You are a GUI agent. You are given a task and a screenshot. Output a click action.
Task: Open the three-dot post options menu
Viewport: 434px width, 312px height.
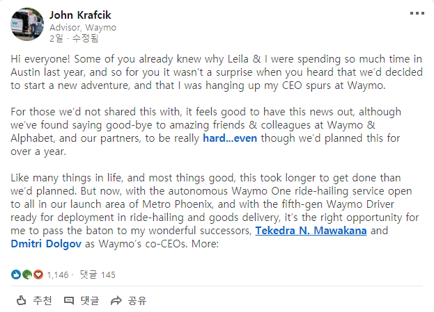pyautogui.click(x=416, y=14)
